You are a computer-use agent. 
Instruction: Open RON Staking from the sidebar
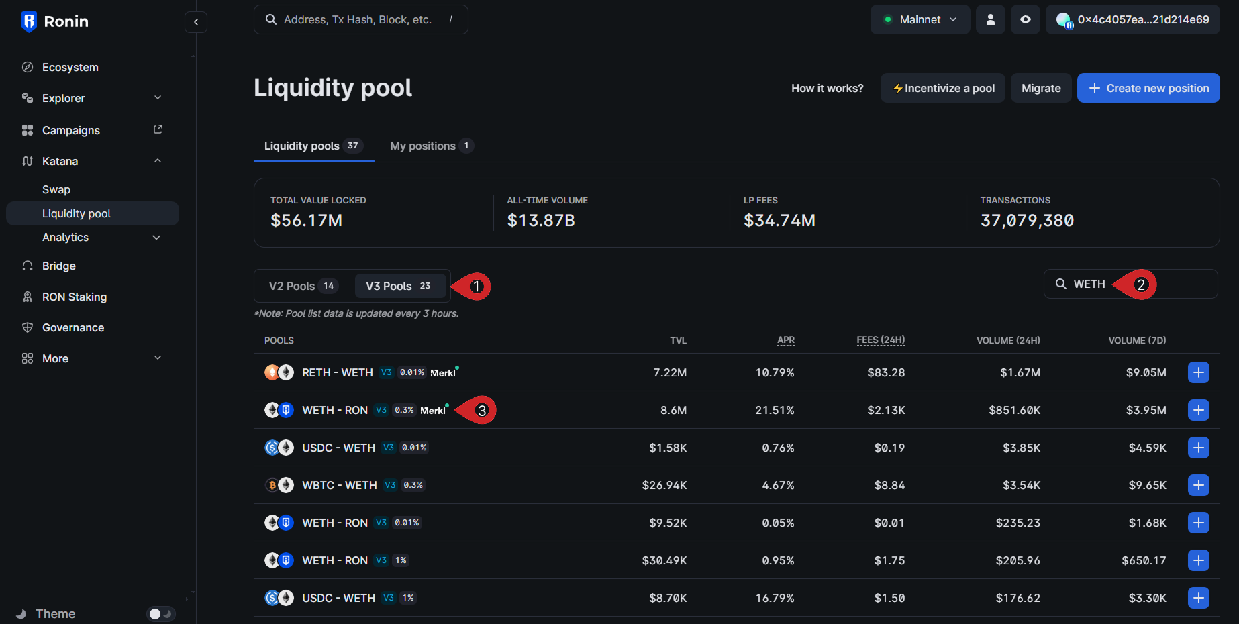[x=74, y=297]
